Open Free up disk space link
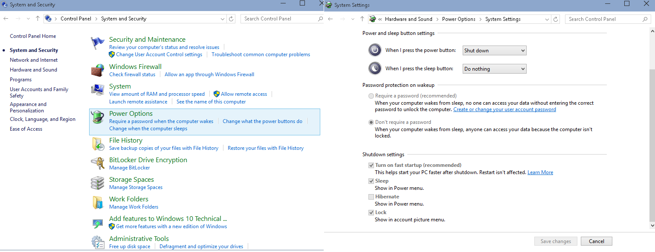This screenshot has height=252, width=655. pyautogui.click(x=130, y=246)
